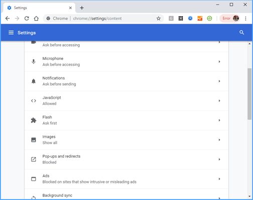Image resolution: width=253 pixels, height=200 pixels.
Task: Open the orange chart extension icon
Action: point(200,19)
